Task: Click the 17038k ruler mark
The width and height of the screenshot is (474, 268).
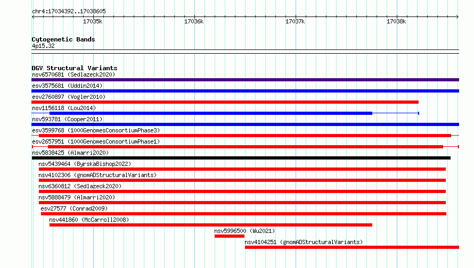Action: coord(396,21)
